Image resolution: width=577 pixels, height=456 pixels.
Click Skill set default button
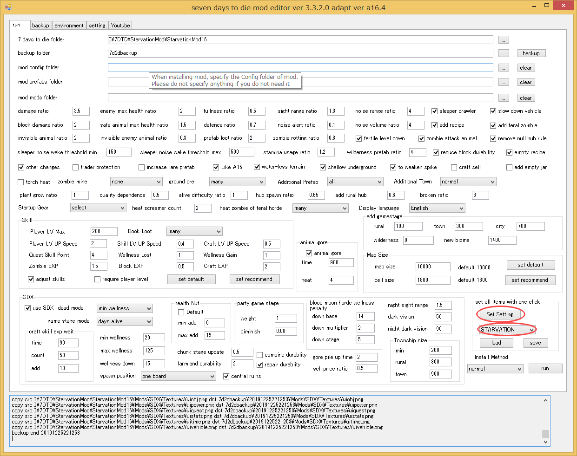click(x=191, y=279)
